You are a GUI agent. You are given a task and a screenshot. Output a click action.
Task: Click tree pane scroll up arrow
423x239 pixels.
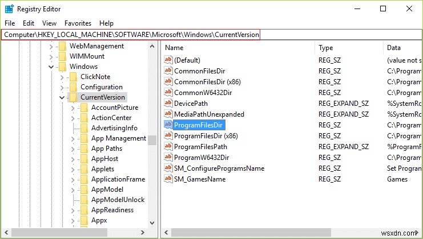tap(152, 46)
